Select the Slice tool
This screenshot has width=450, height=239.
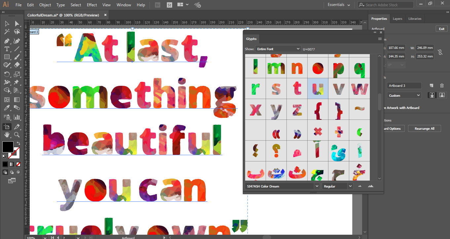click(x=17, y=127)
